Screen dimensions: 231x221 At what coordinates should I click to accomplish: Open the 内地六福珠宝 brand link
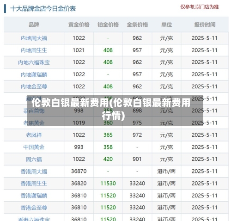click(34, 62)
